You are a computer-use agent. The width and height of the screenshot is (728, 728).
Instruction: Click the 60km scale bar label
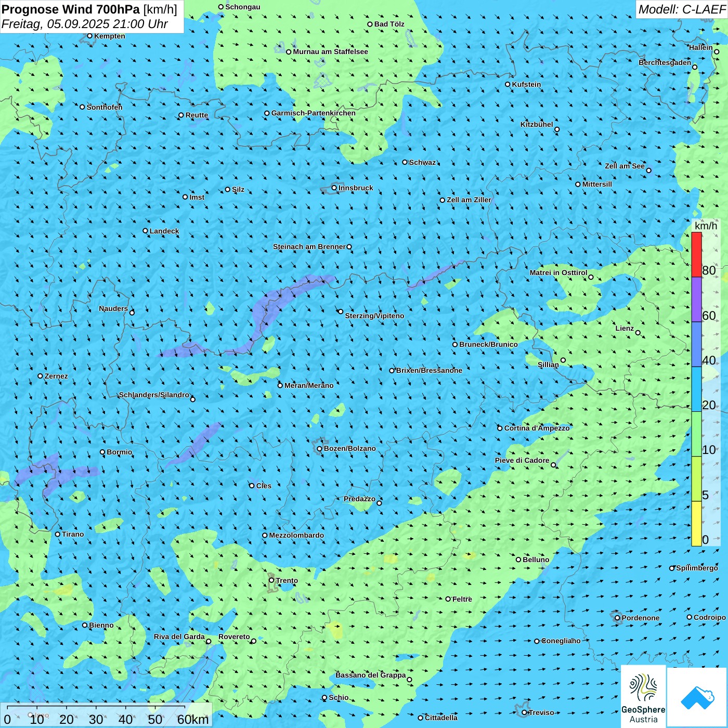[193, 719]
